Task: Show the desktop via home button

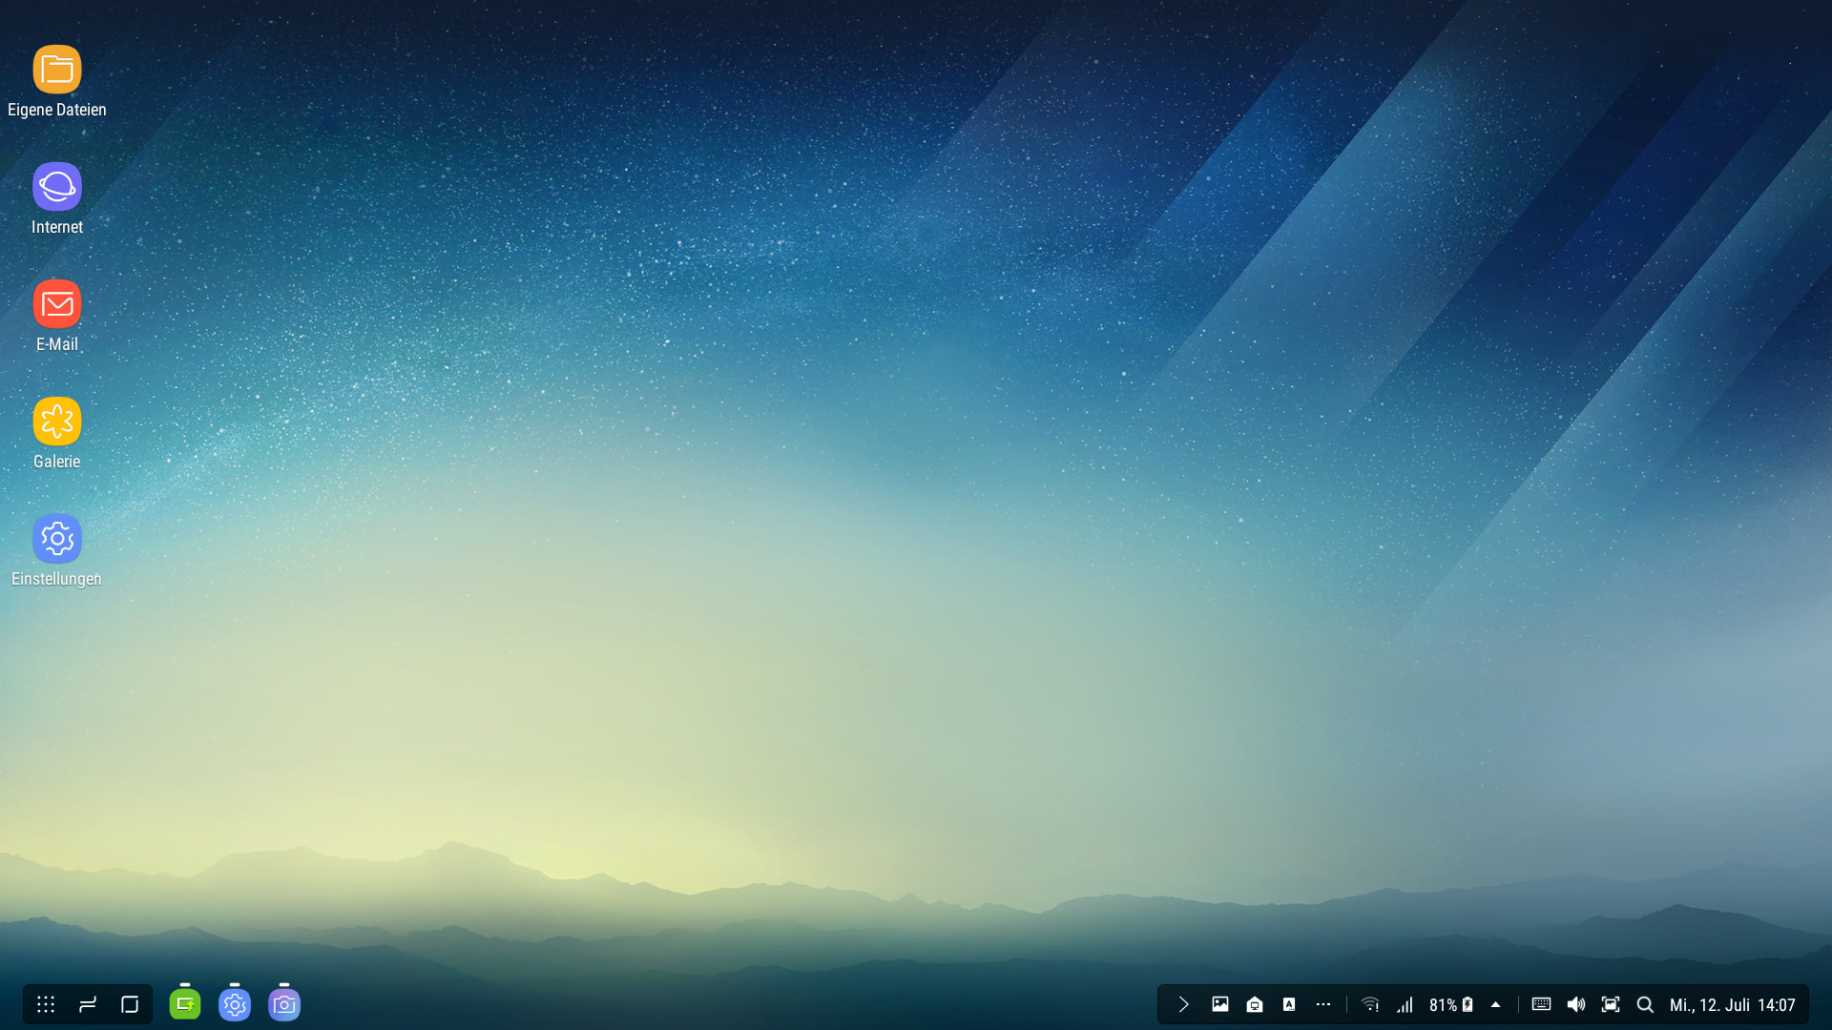Action: click(130, 1004)
